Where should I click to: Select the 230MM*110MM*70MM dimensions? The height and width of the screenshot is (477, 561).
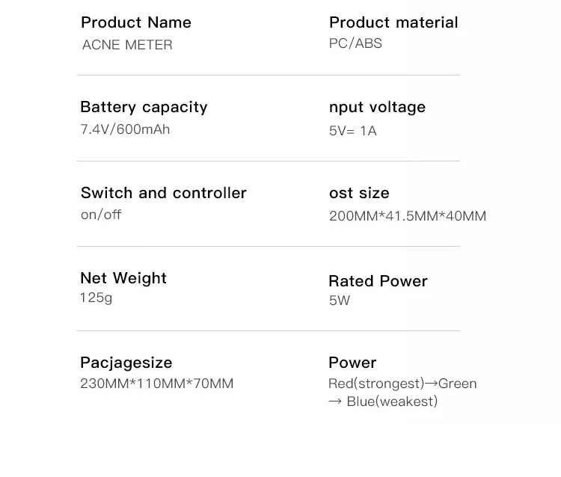tap(156, 384)
